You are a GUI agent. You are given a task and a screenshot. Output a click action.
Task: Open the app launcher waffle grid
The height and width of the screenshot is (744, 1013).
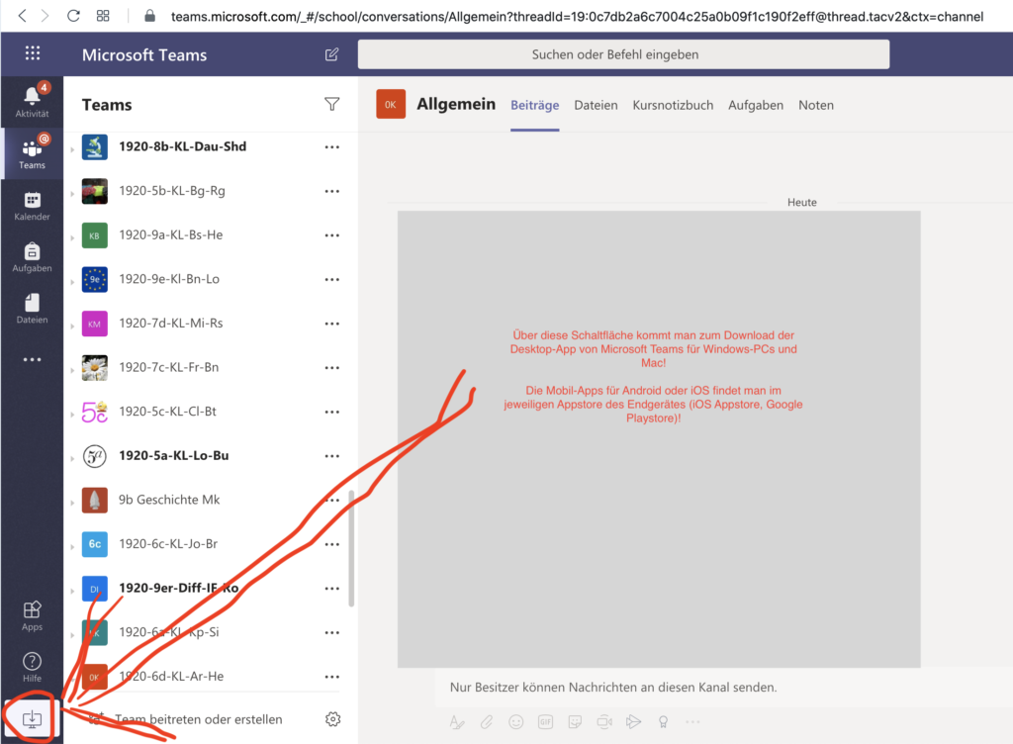(33, 53)
